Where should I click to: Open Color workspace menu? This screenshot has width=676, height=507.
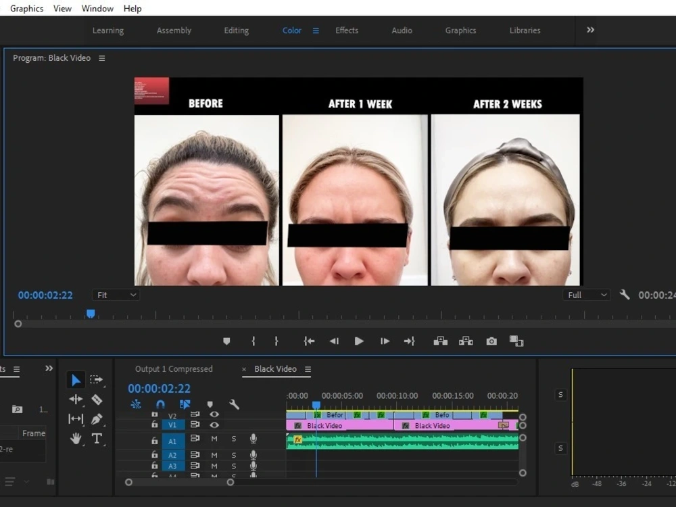pos(316,30)
